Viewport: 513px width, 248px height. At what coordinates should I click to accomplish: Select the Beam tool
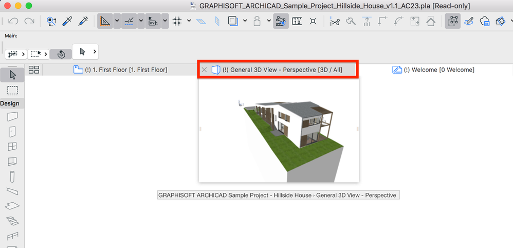pyautogui.click(x=12, y=191)
